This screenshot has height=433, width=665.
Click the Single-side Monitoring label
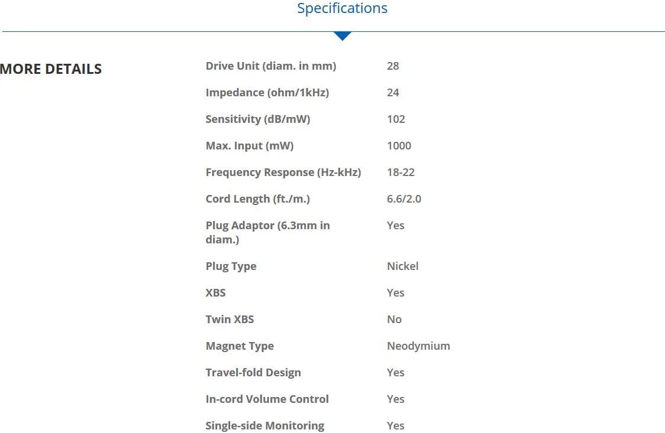click(x=264, y=426)
